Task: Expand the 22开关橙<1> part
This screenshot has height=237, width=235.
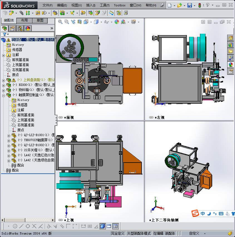Action: coord(9,151)
